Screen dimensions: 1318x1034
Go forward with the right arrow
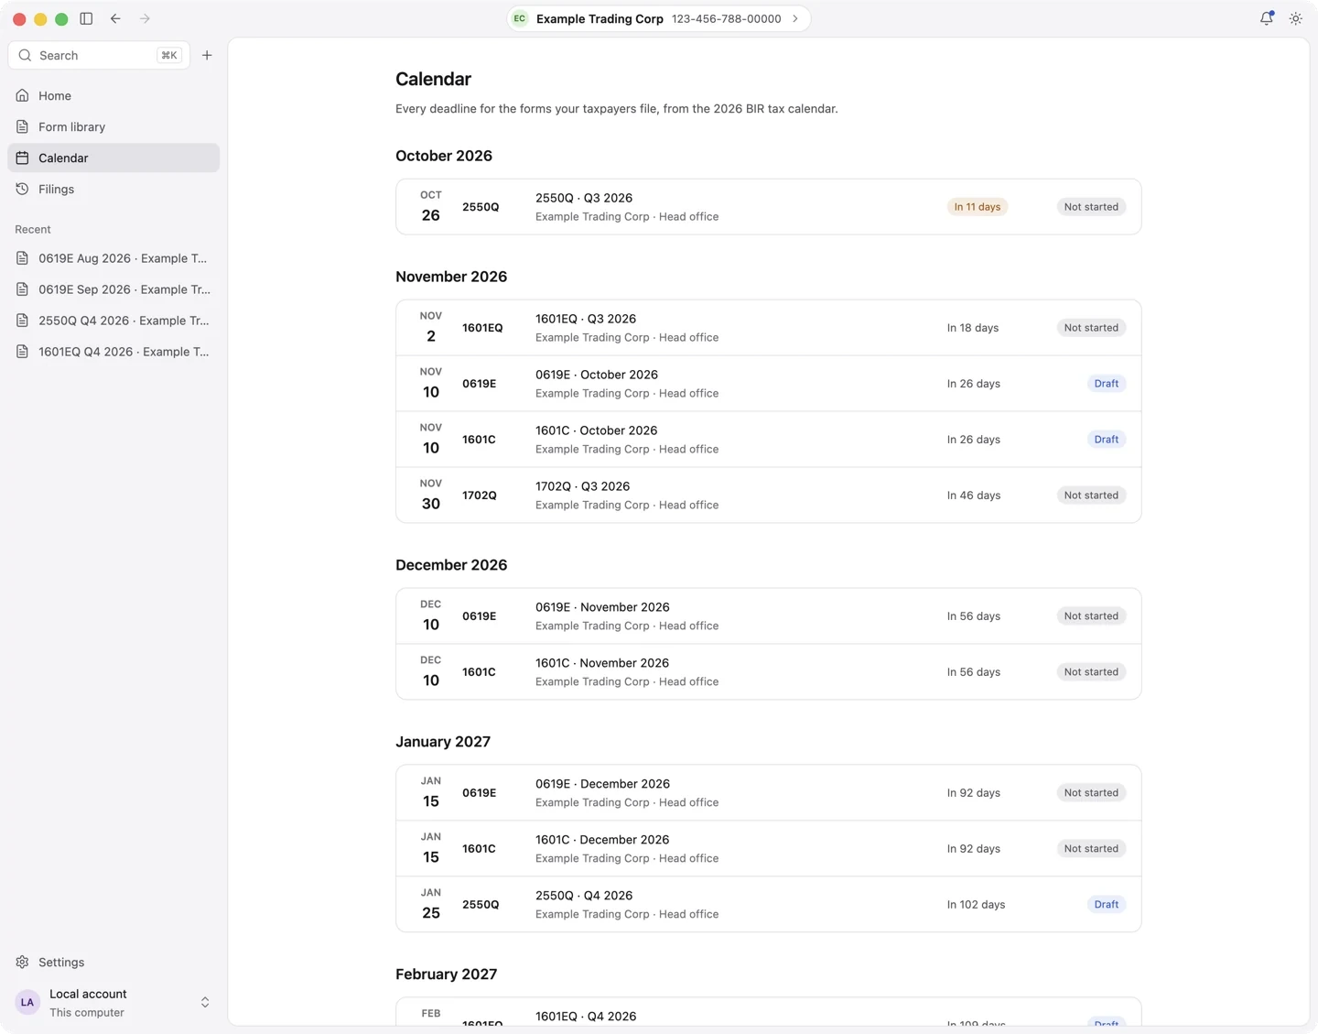pyautogui.click(x=145, y=18)
